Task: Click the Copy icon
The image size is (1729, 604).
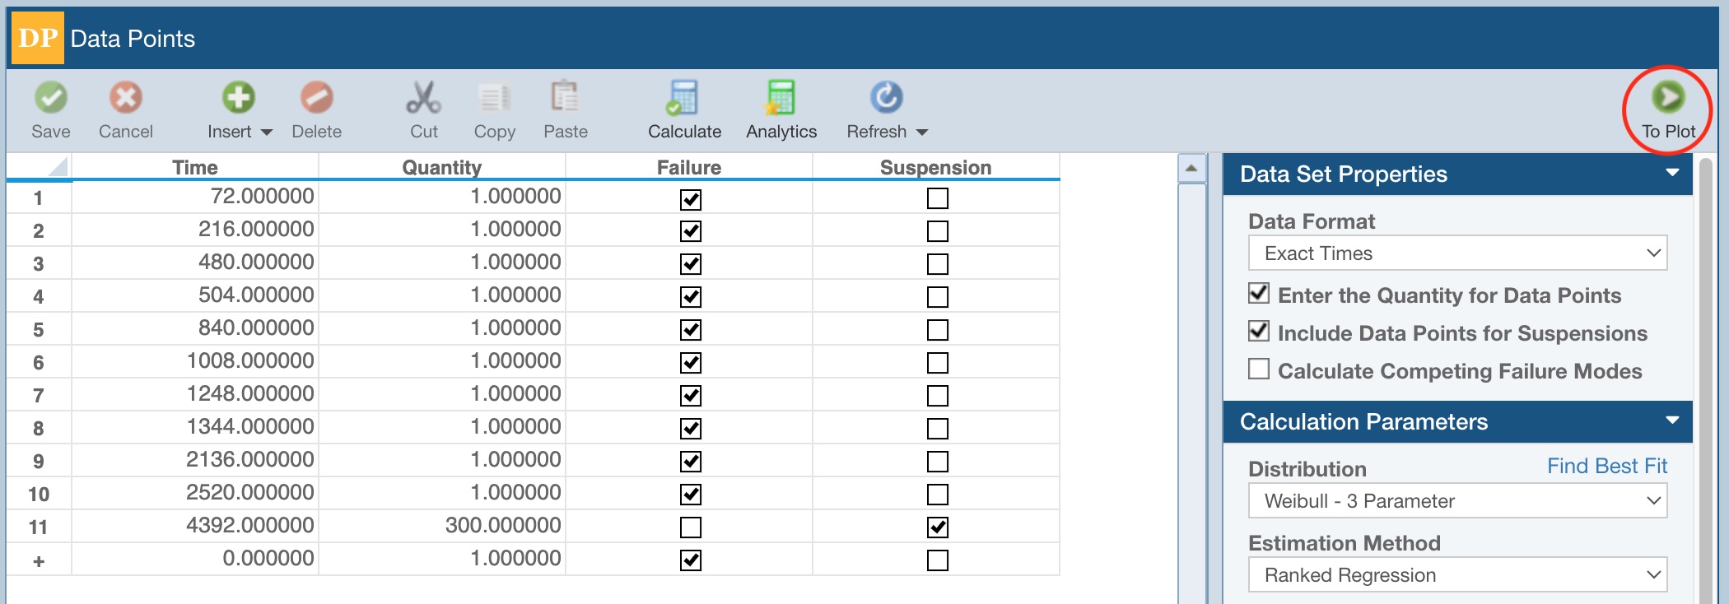Action: [494, 98]
